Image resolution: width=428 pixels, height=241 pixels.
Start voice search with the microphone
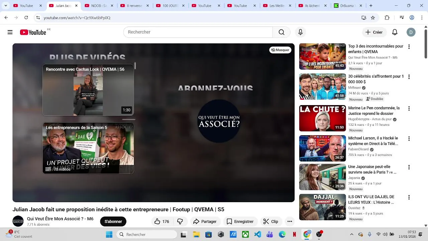click(x=300, y=32)
